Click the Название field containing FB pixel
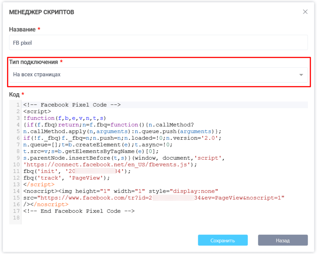 click(x=158, y=43)
